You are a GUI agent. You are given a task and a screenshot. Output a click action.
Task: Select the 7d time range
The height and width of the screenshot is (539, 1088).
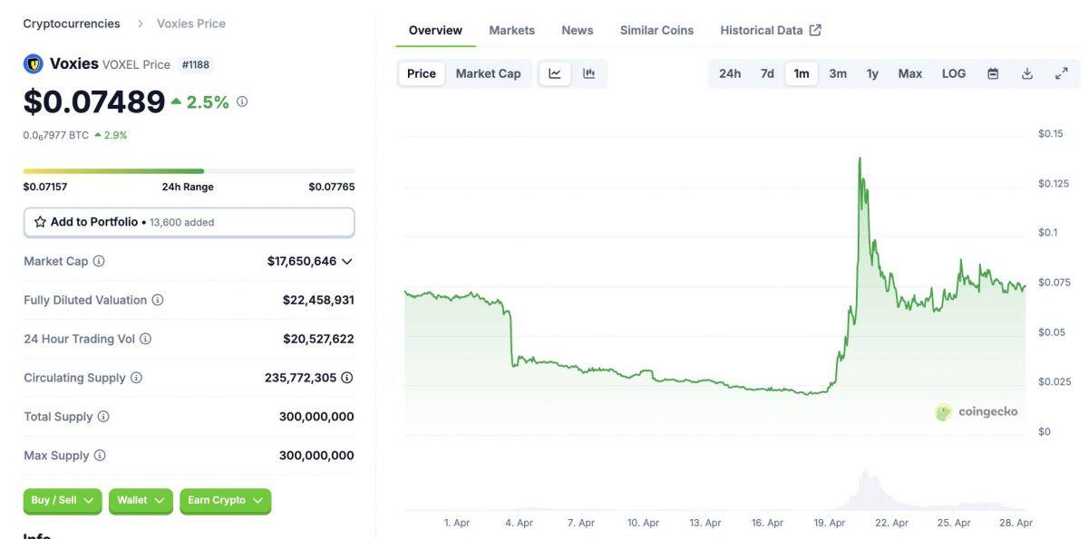click(767, 73)
